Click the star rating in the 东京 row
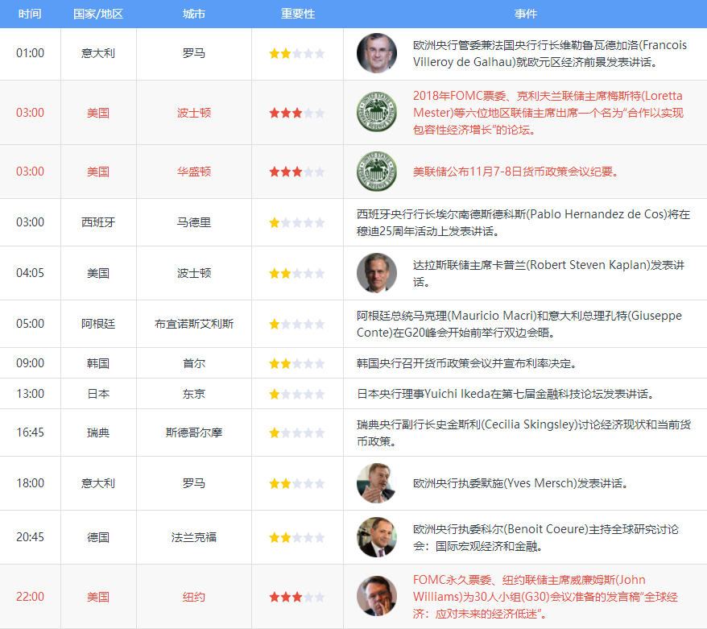Image resolution: width=707 pixels, height=629 pixels. click(296, 394)
